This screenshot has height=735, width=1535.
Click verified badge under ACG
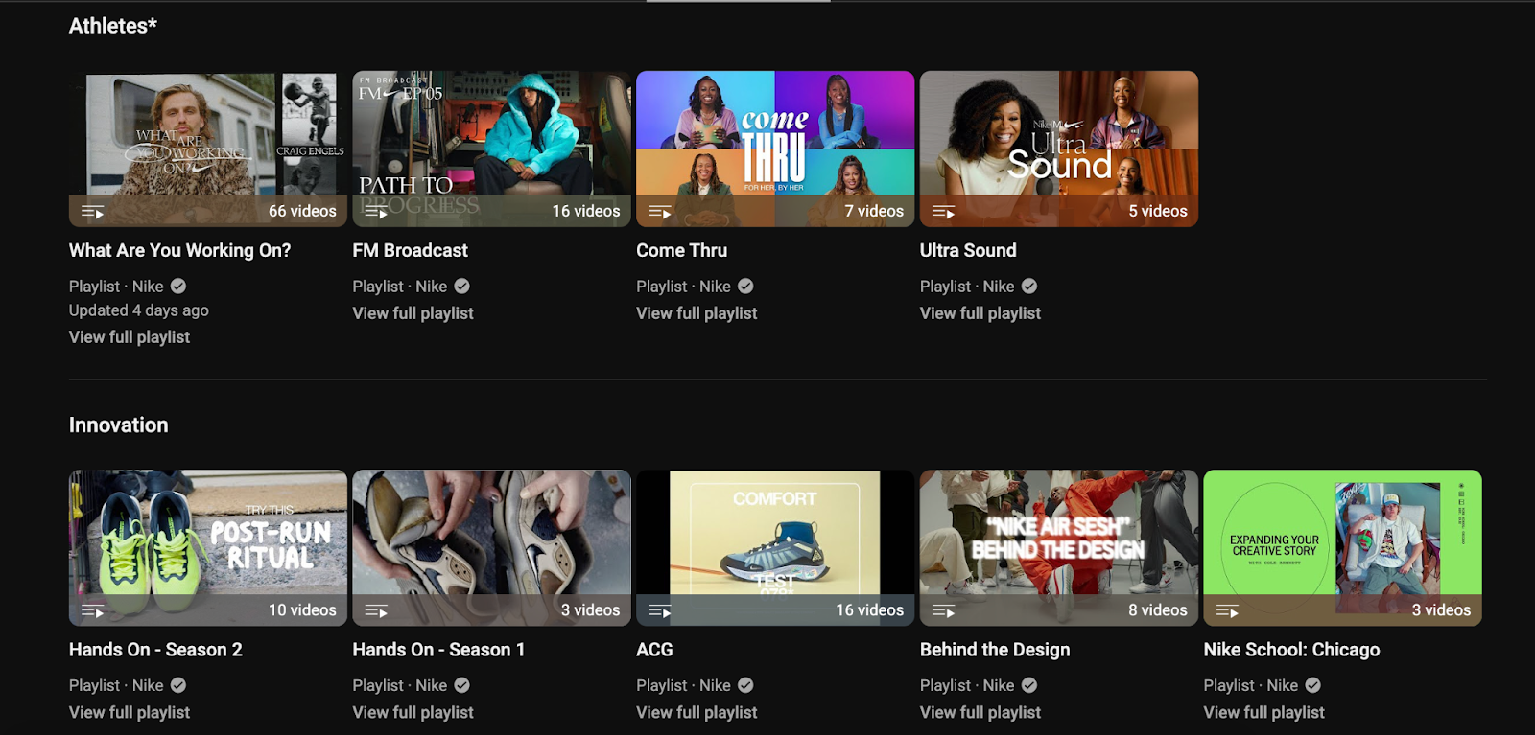[745, 685]
